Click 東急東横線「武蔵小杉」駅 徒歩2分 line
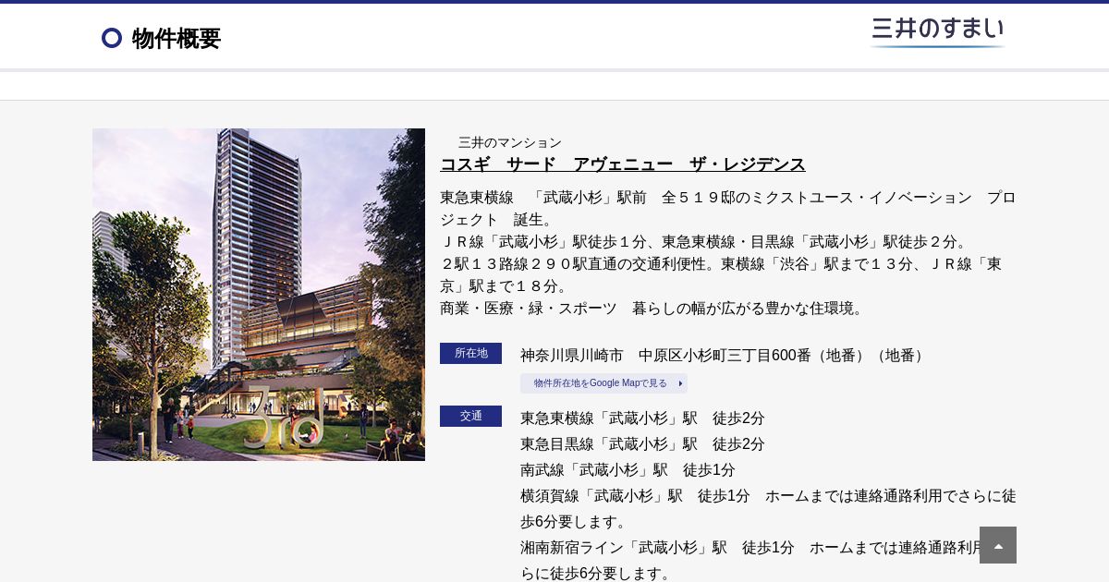The width and height of the screenshot is (1109, 582). click(642, 418)
